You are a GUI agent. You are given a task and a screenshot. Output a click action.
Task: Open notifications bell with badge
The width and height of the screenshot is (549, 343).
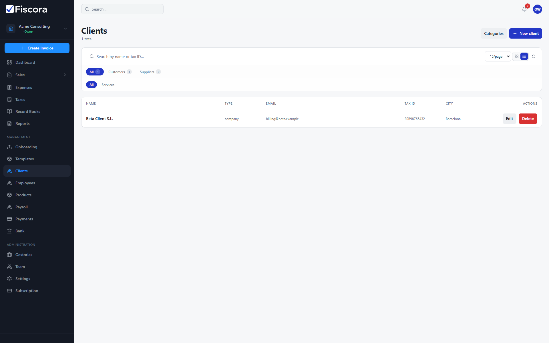point(524,9)
